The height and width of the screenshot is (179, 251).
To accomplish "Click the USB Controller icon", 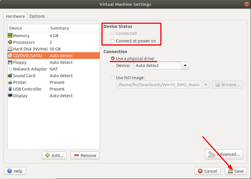I will pos(10,89).
